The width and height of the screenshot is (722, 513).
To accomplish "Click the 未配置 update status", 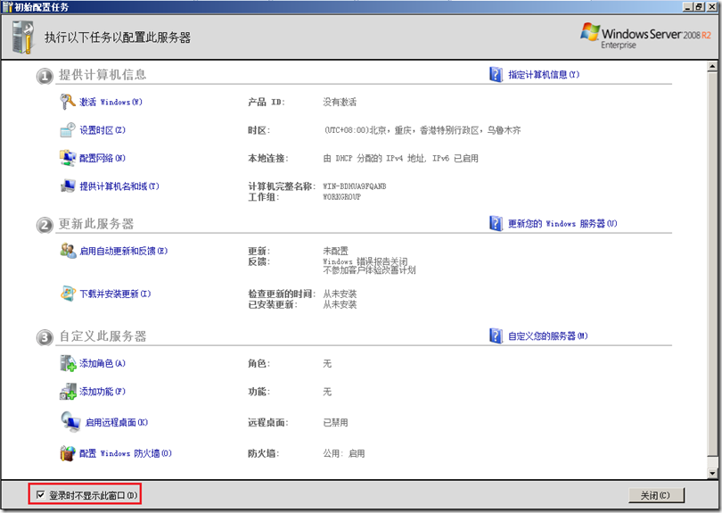I will click(x=335, y=251).
